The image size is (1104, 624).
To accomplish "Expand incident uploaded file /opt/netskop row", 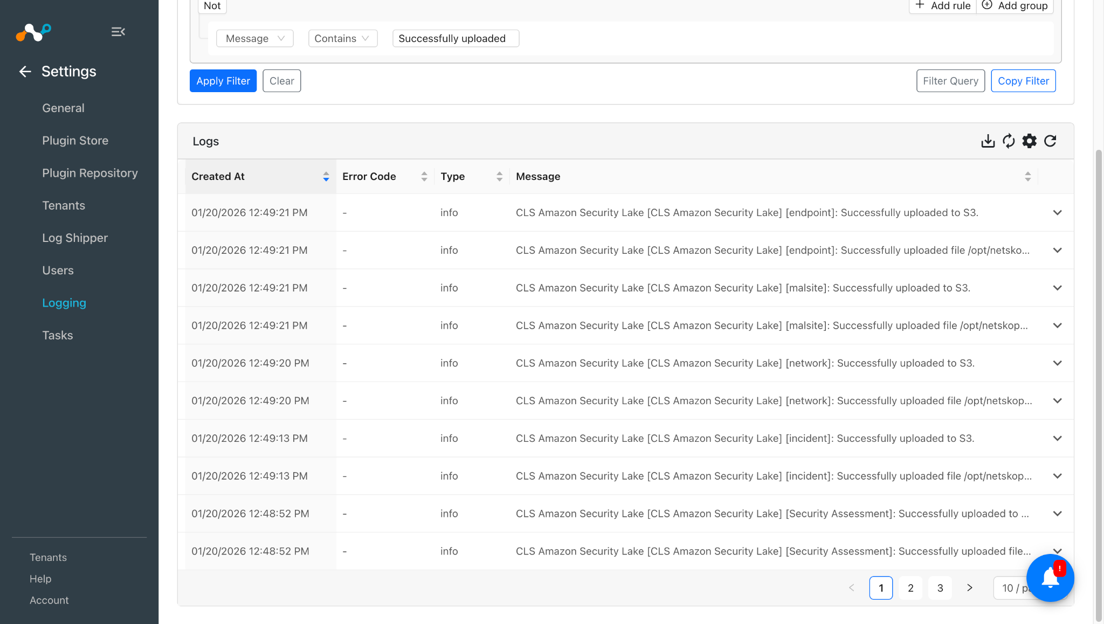I will pyautogui.click(x=1058, y=476).
